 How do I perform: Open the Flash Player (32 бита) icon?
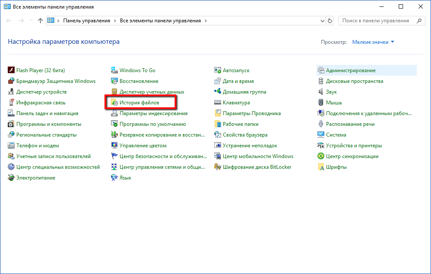[11, 70]
